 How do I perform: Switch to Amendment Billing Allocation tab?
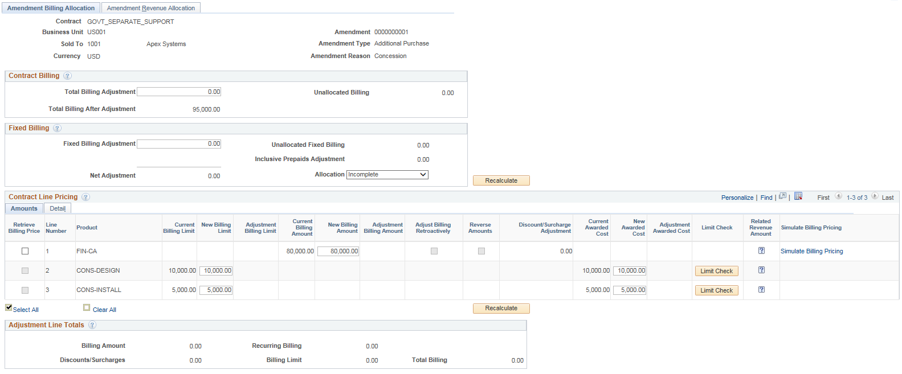tap(51, 8)
